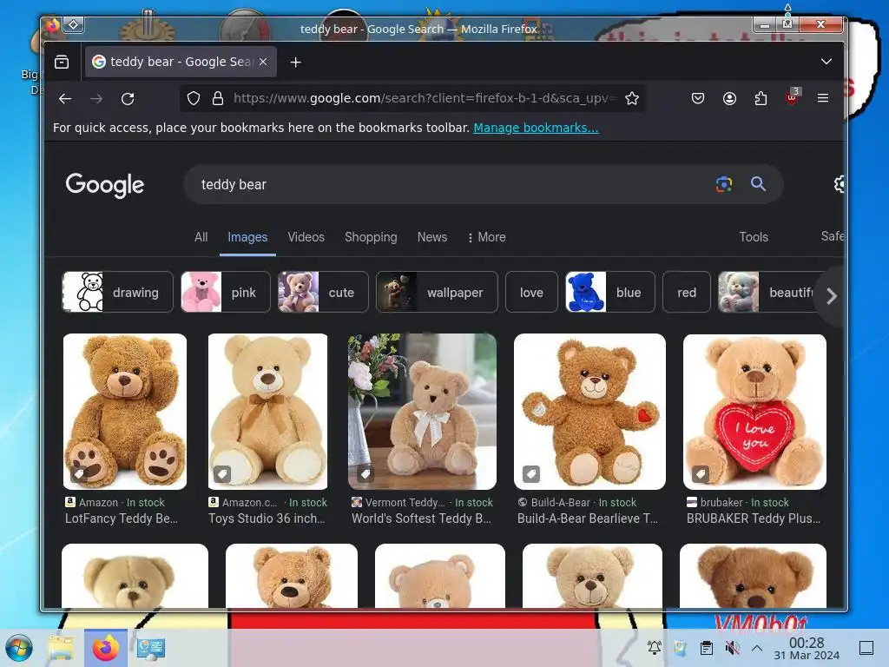Open the Extensions puzzle icon
The height and width of the screenshot is (667, 889).
pos(761,99)
